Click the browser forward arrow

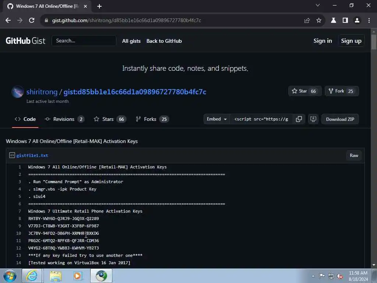click(20, 21)
